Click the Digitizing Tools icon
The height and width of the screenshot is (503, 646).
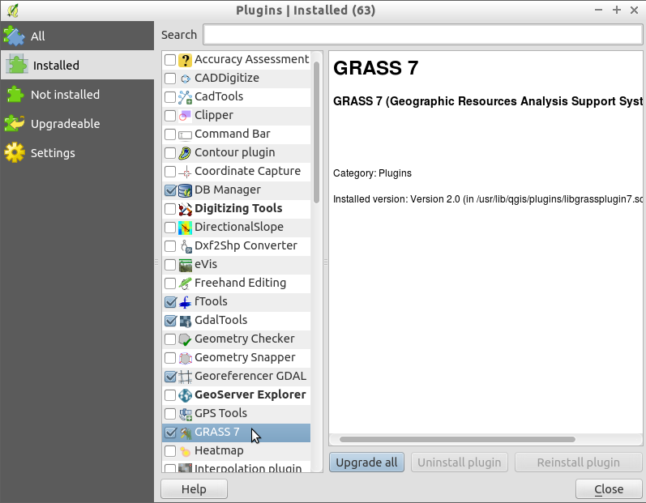point(186,209)
